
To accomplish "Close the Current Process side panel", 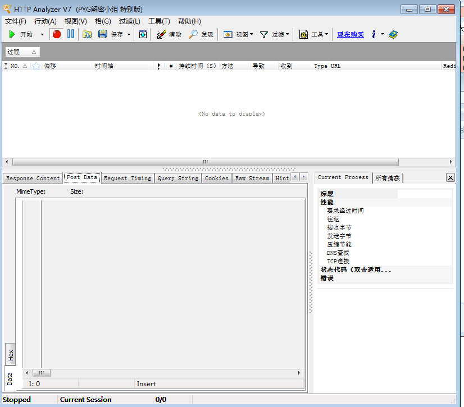I will point(451,177).
